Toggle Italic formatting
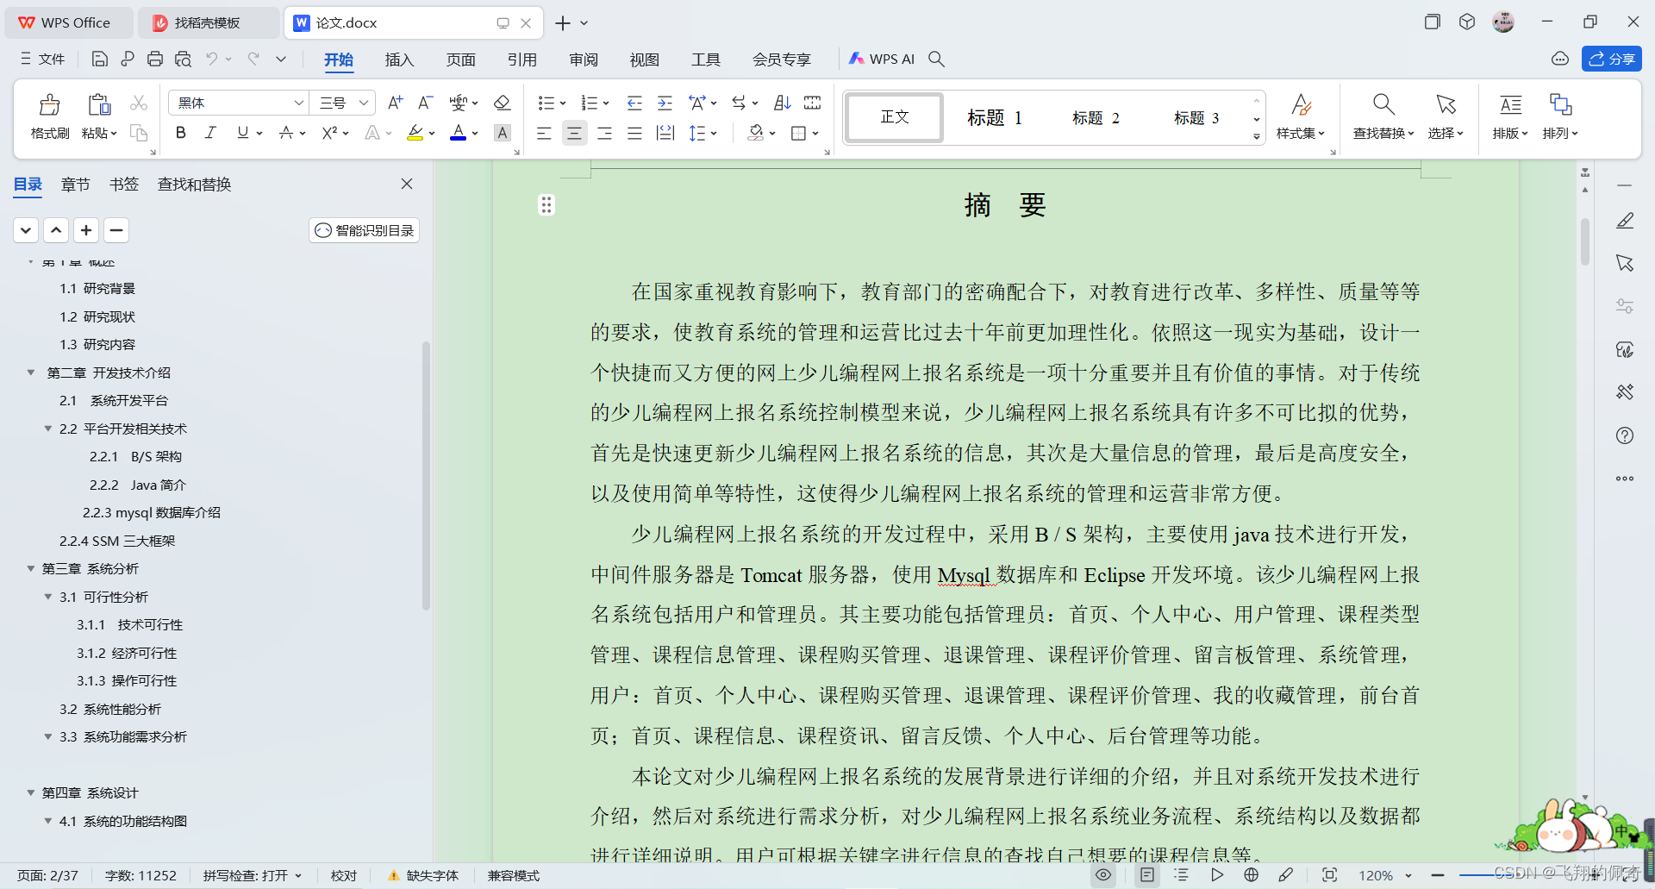Image resolution: width=1655 pixels, height=889 pixels. pyautogui.click(x=210, y=133)
